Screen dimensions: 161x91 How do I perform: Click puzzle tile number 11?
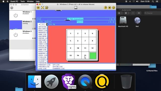[x=85, y=48]
